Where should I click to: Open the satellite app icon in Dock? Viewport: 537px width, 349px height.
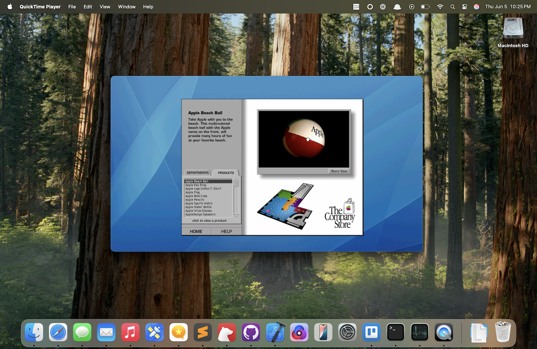coord(155,332)
